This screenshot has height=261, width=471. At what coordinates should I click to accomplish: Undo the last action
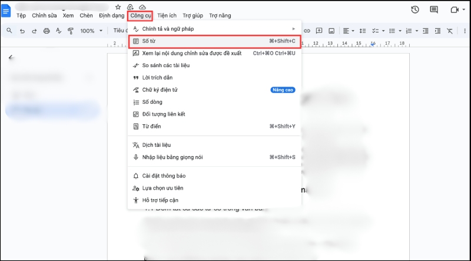[x=22, y=31]
